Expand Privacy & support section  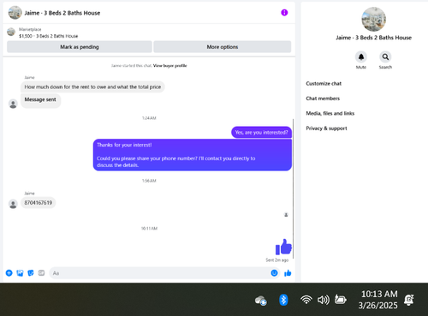pyautogui.click(x=326, y=128)
